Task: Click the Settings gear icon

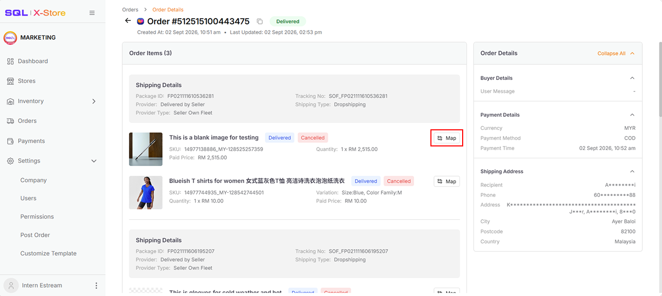Action: pos(10,161)
